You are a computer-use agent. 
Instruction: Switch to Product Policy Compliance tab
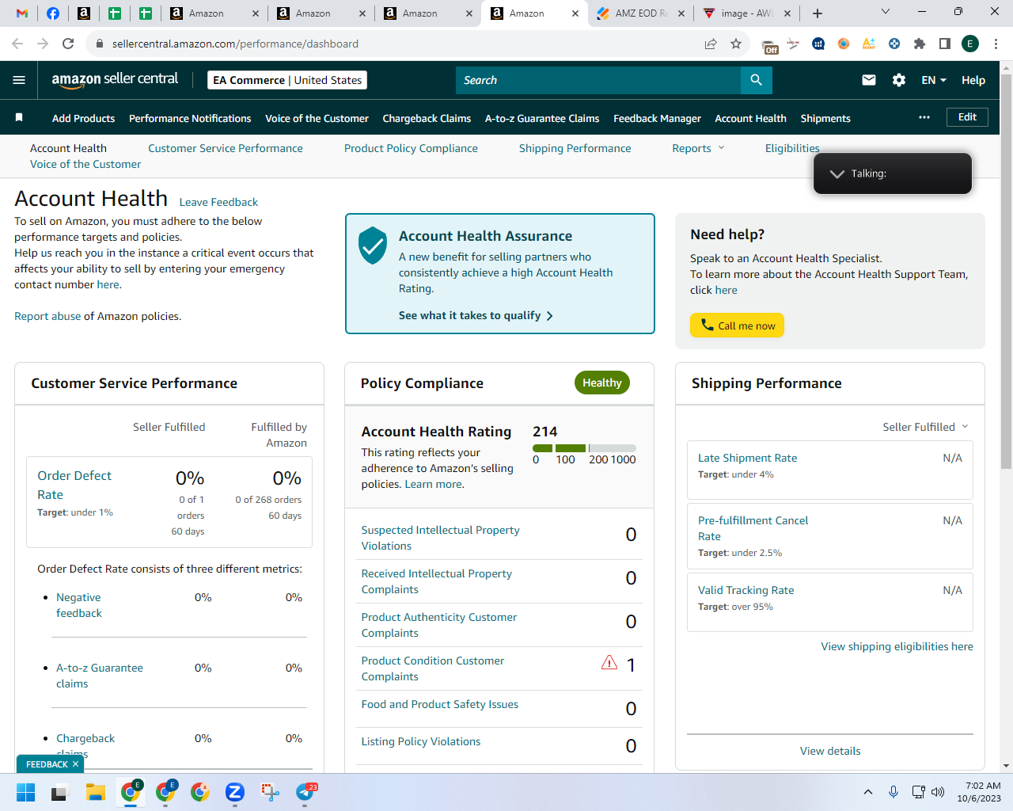tap(411, 148)
